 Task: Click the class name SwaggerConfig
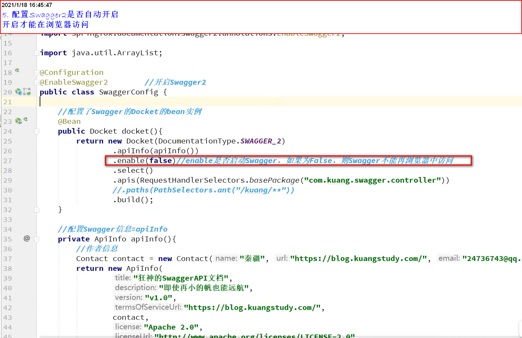(x=129, y=92)
